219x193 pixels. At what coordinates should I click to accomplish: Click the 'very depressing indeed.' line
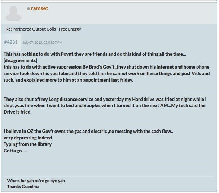point(29,138)
